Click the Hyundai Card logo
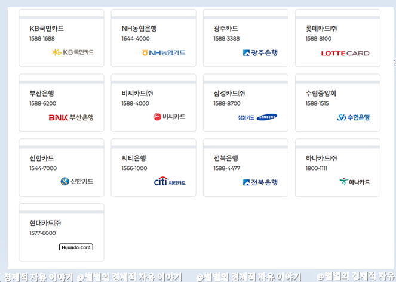Image resolution: width=396 pixels, height=282 pixels. click(x=76, y=247)
